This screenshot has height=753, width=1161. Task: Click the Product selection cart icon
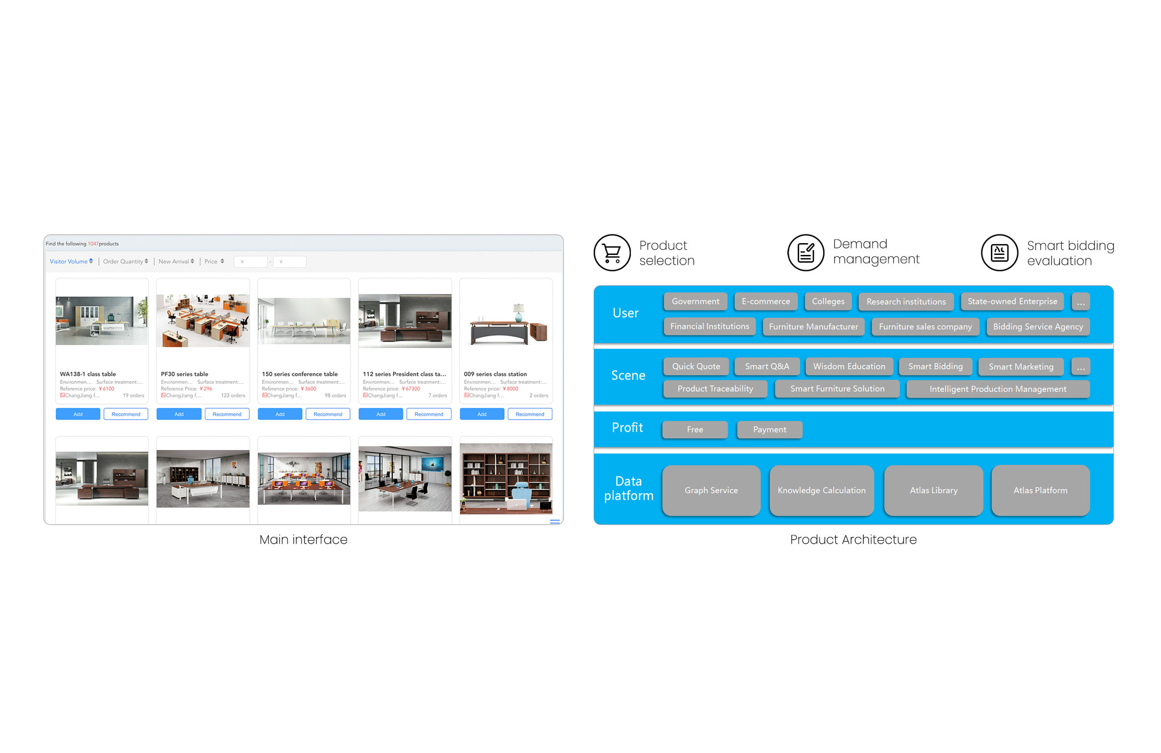[612, 252]
